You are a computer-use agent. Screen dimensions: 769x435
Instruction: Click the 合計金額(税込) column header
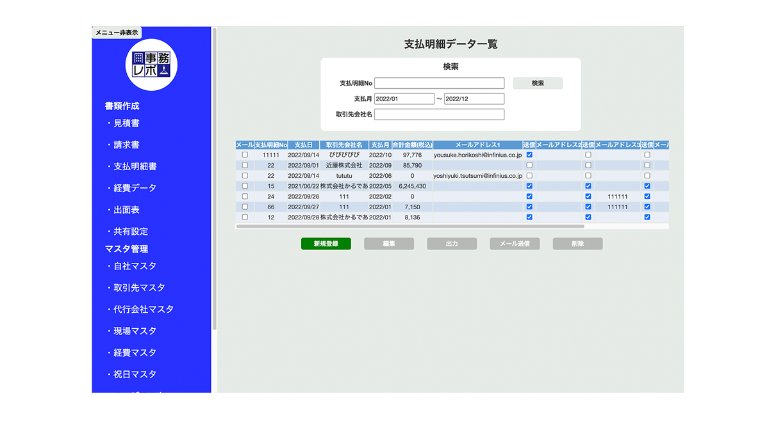pos(412,145)
